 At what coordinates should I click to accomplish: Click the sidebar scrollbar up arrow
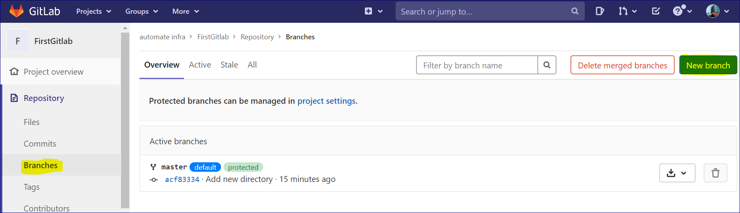click(125, 28)
